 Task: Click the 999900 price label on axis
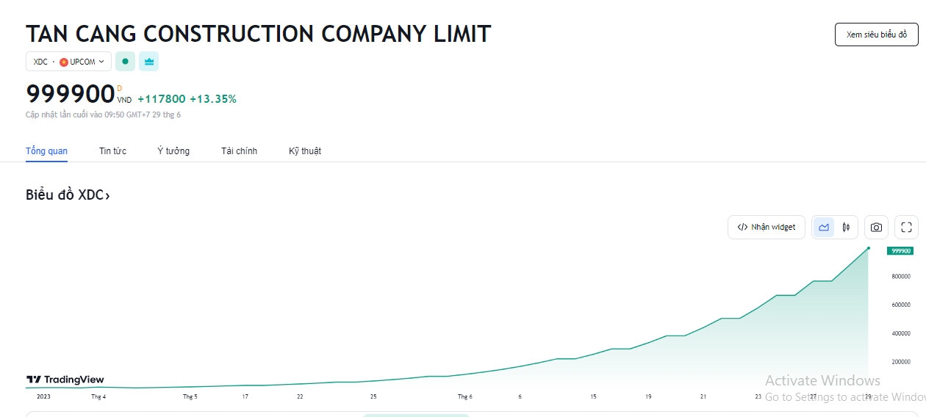(900, 250)
